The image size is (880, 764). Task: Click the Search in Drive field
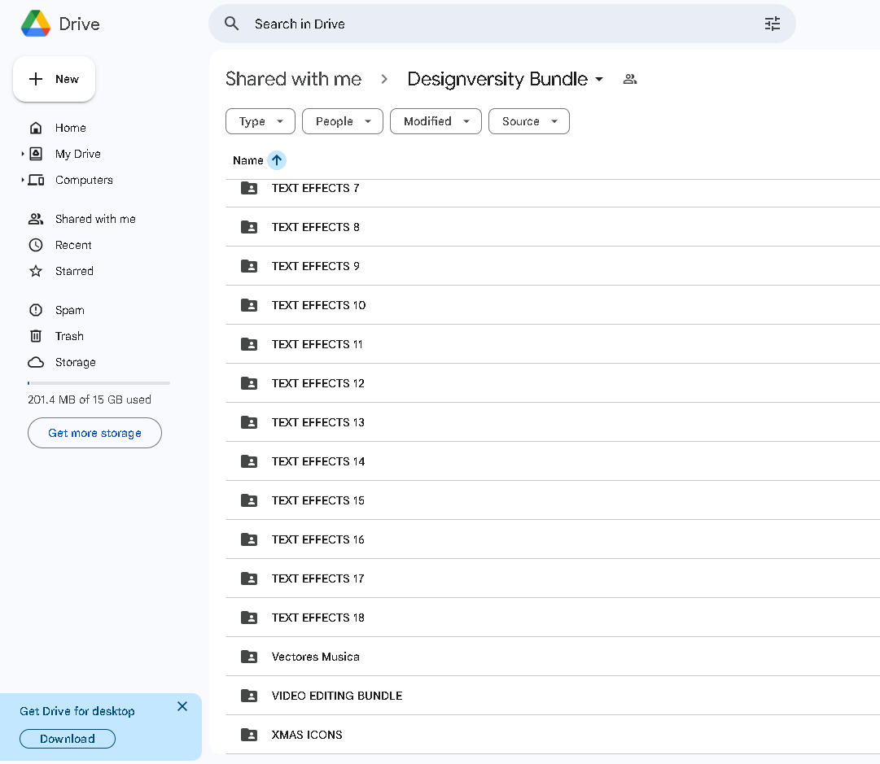(488, 24)
